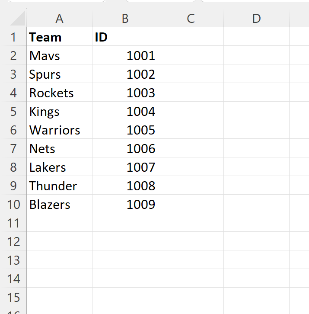Screen dimensions: 309x314
Task: Select row 12 header
Action: click(x=13, y=241)
